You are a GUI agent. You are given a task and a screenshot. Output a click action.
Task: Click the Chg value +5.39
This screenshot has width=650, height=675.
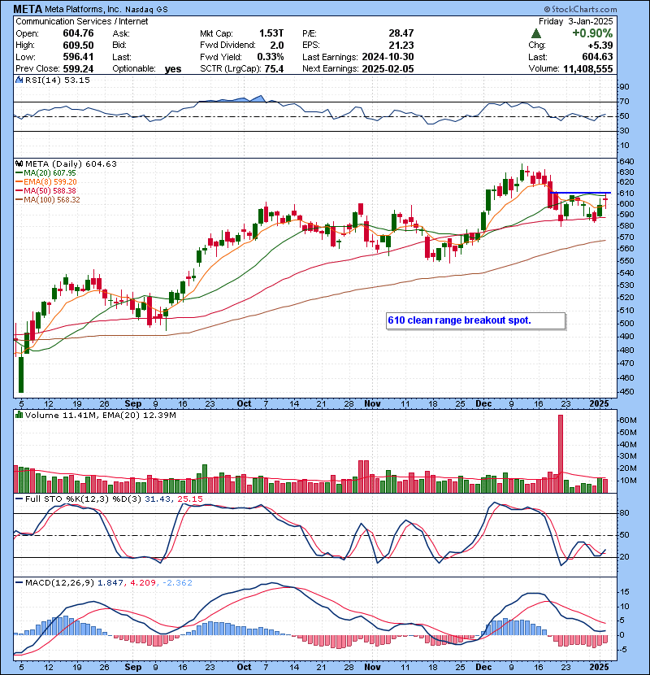pyautogui.click(x=600, y=46)
